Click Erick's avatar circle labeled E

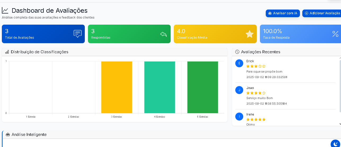pyautogui.click(x=239, y=63)
